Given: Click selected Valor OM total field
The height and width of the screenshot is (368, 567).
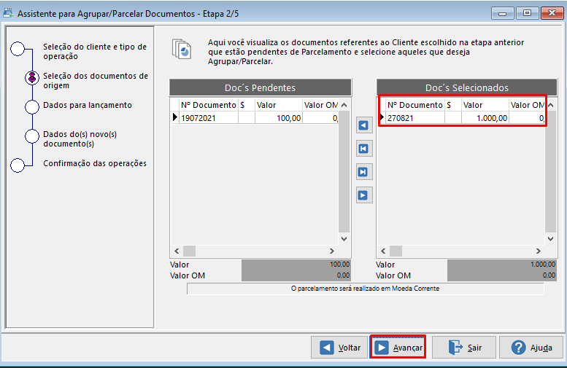Looking at the screenshot, I should click(502, 275).
